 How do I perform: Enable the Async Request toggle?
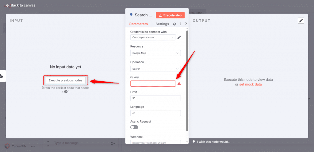tap(134, 127)
